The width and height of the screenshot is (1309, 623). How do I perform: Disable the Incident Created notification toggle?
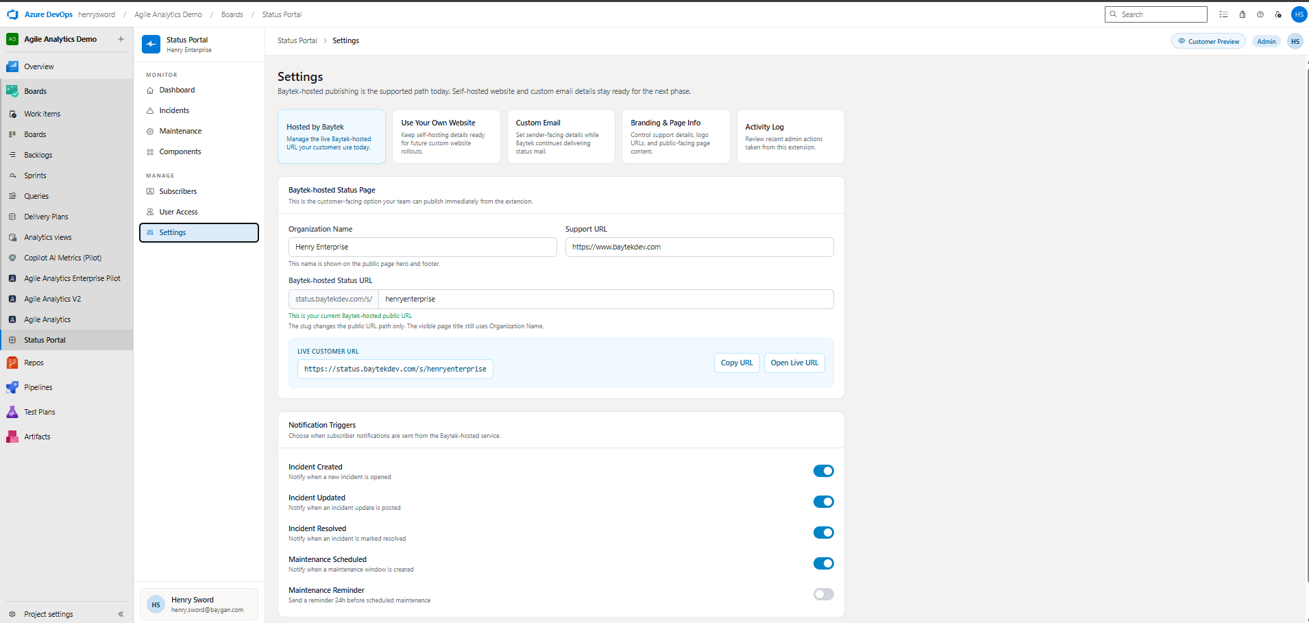tap(823, 471)
